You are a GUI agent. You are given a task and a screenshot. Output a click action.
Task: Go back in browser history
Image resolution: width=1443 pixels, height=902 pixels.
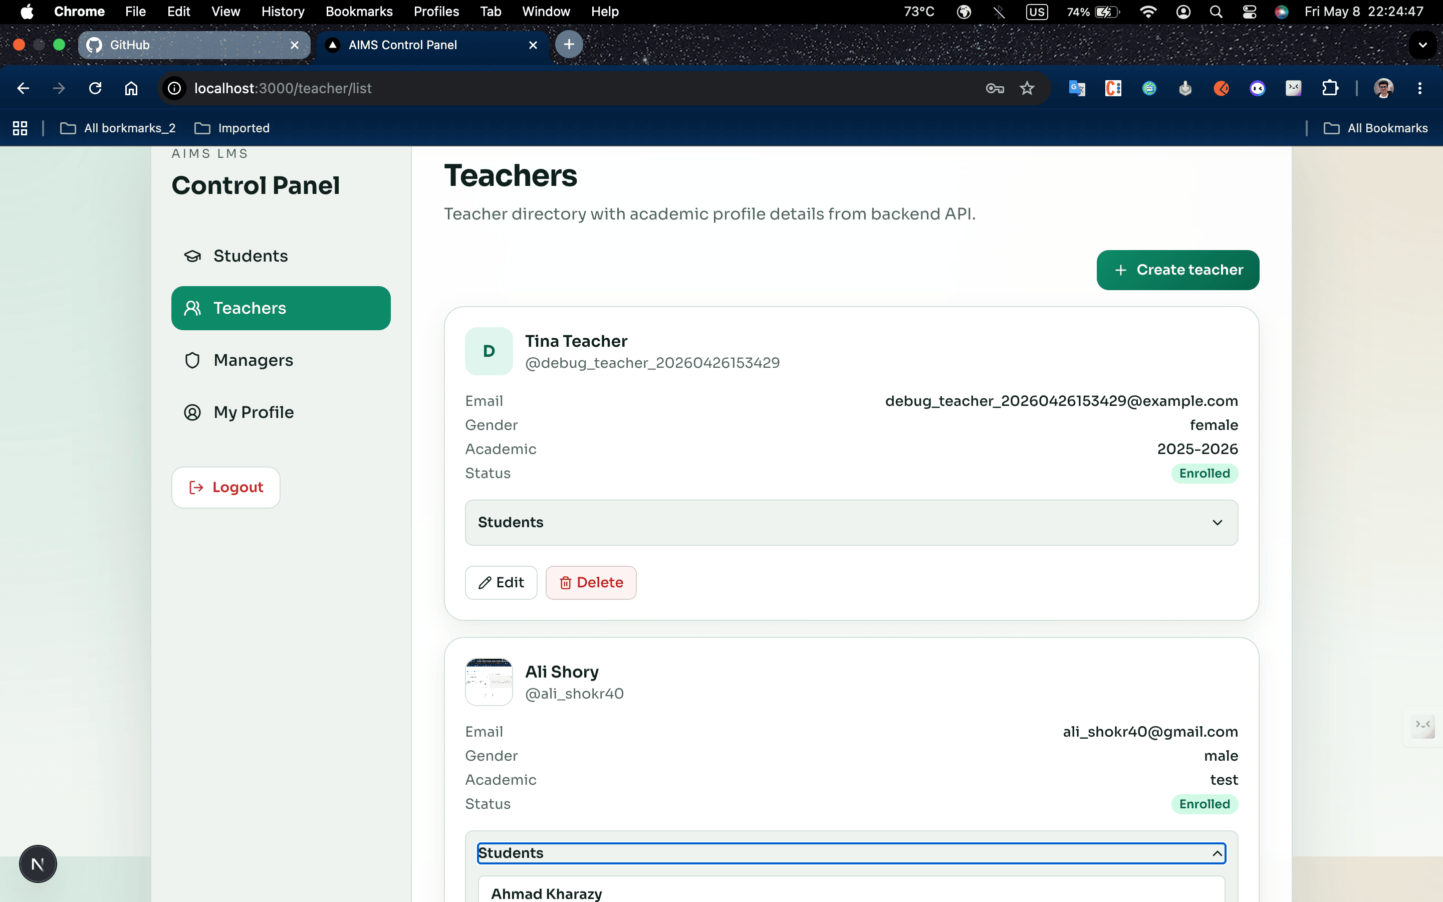point(23,88)
